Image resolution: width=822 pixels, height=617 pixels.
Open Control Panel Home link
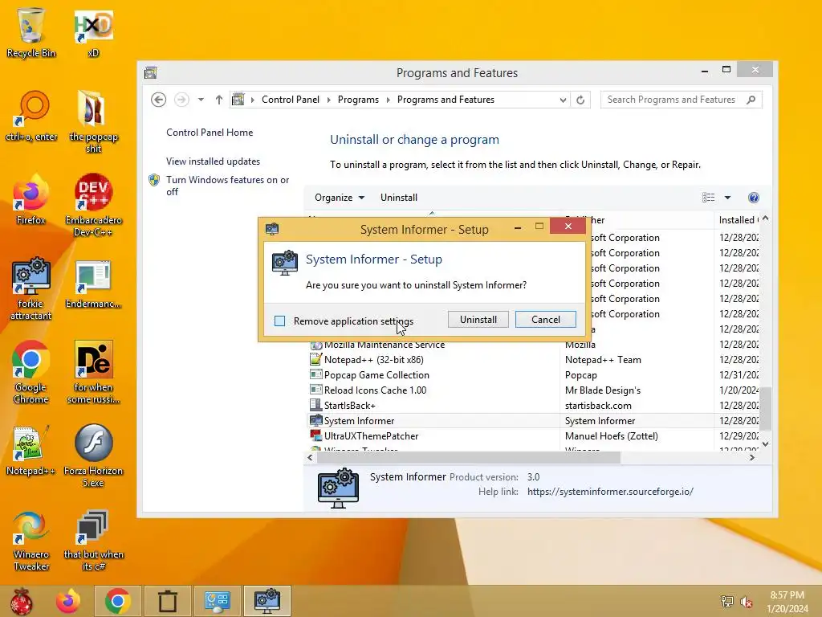click(210, 133)
